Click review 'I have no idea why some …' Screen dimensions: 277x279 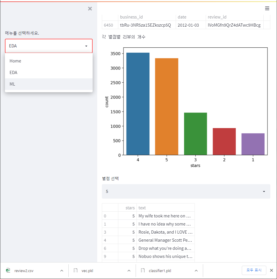(166, 224)
